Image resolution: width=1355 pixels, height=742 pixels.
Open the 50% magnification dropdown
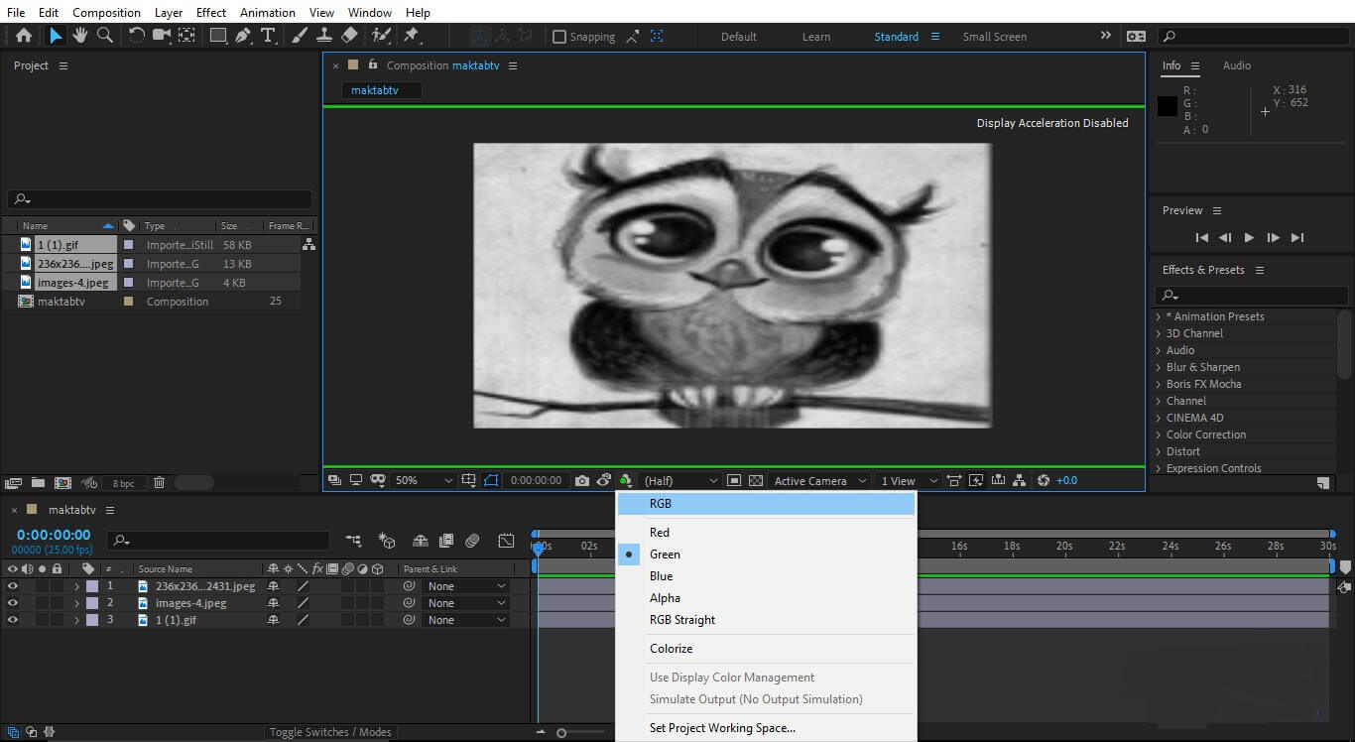pyautogui.click(x=424, y=480)
